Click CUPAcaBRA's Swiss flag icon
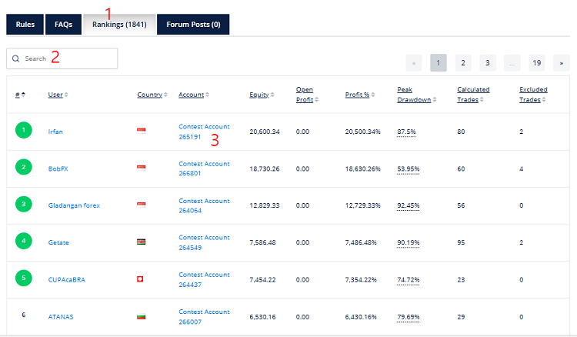The image size is (577, 337). click(x=140, y=279)
